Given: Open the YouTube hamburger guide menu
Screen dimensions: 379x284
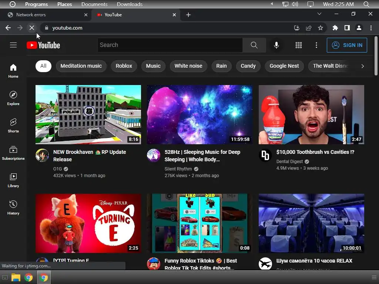Looking at the screenshot, I should 13,45.
